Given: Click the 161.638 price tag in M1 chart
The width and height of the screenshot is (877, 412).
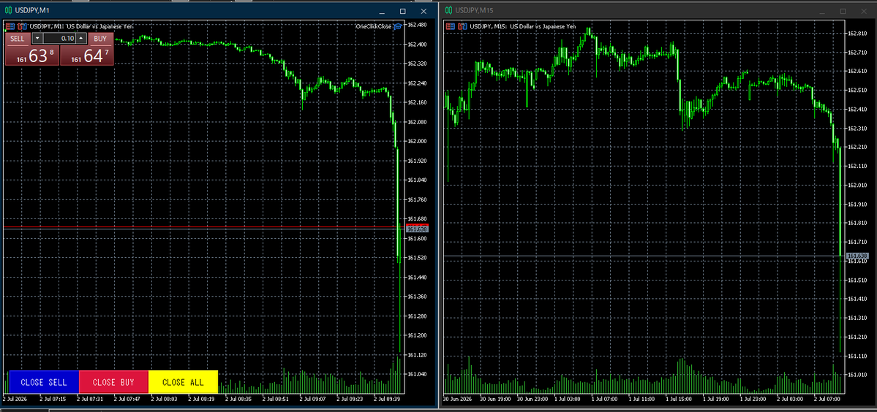Looking at the screenshot, I should tap(417, 229).
